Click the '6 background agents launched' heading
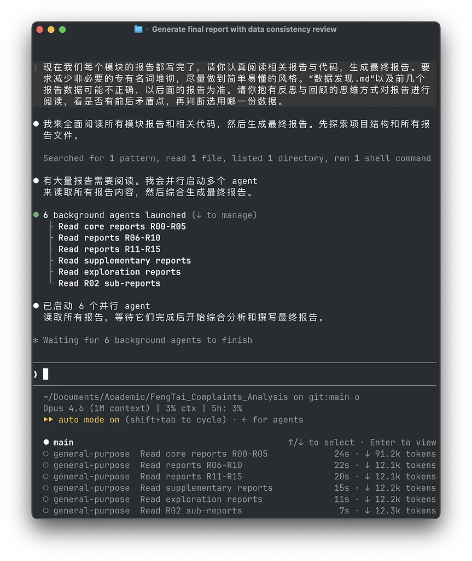The image size is (472, 561). [115, 215]
